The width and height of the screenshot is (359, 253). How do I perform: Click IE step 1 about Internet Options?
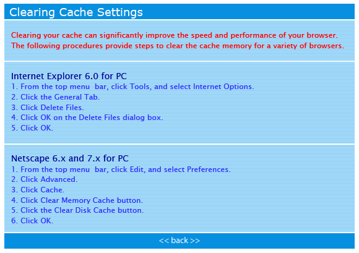point(132,87)
